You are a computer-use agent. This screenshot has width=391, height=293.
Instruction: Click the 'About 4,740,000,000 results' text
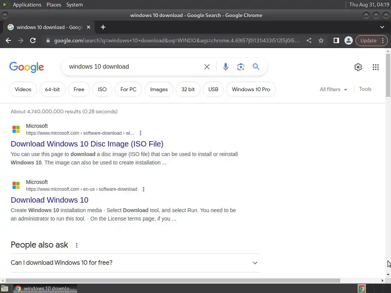click(x=64, y=111)
